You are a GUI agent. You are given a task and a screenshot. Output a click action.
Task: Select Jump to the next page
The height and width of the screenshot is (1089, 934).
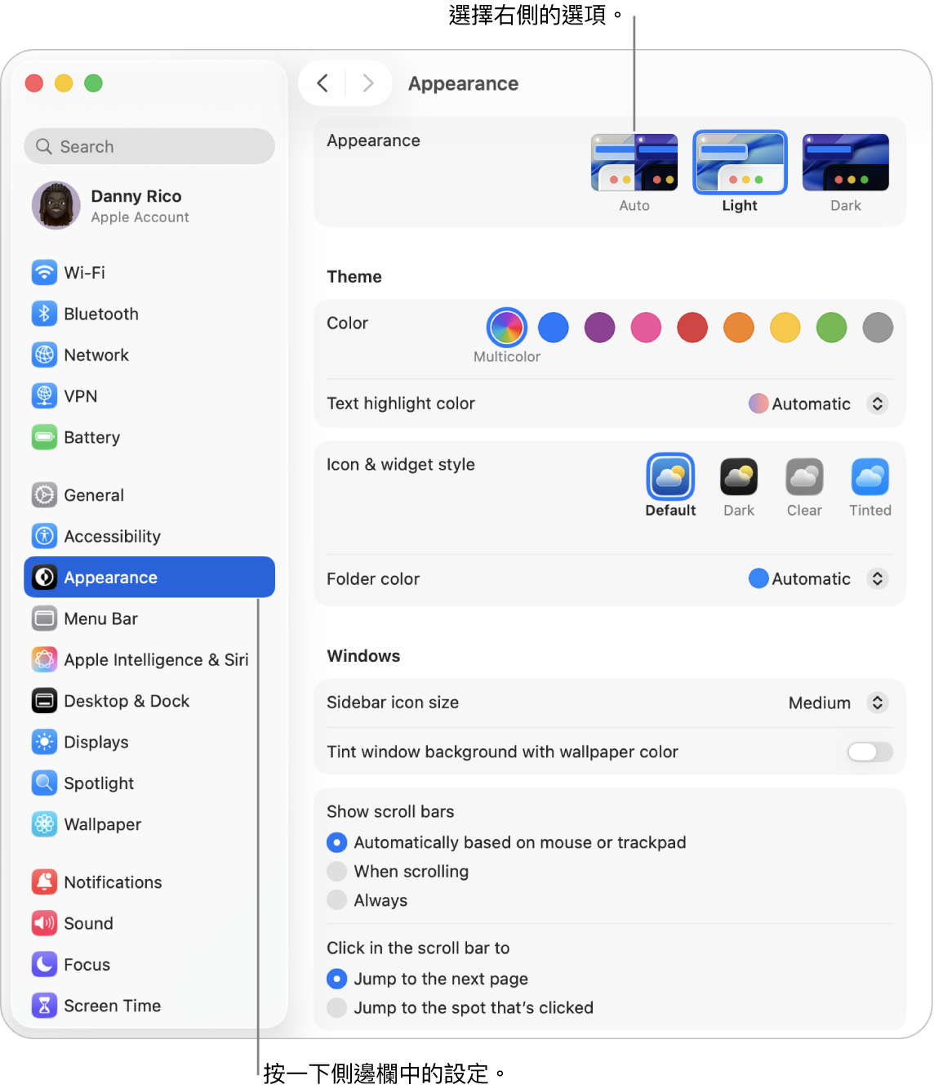point(336,979)
